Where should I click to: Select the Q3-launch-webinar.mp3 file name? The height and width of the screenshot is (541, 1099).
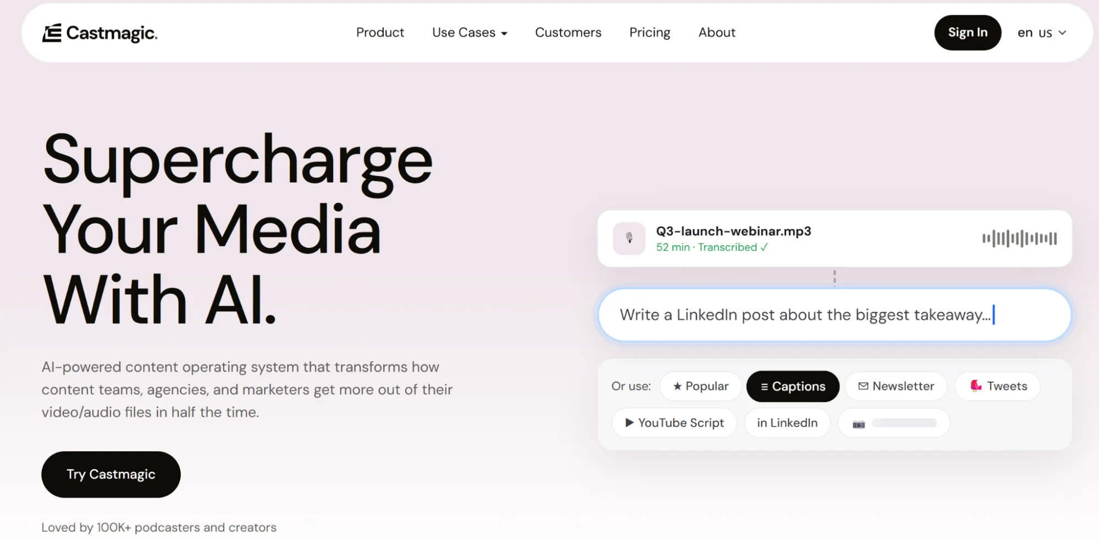pyautogui.click(x=733, y=231)
